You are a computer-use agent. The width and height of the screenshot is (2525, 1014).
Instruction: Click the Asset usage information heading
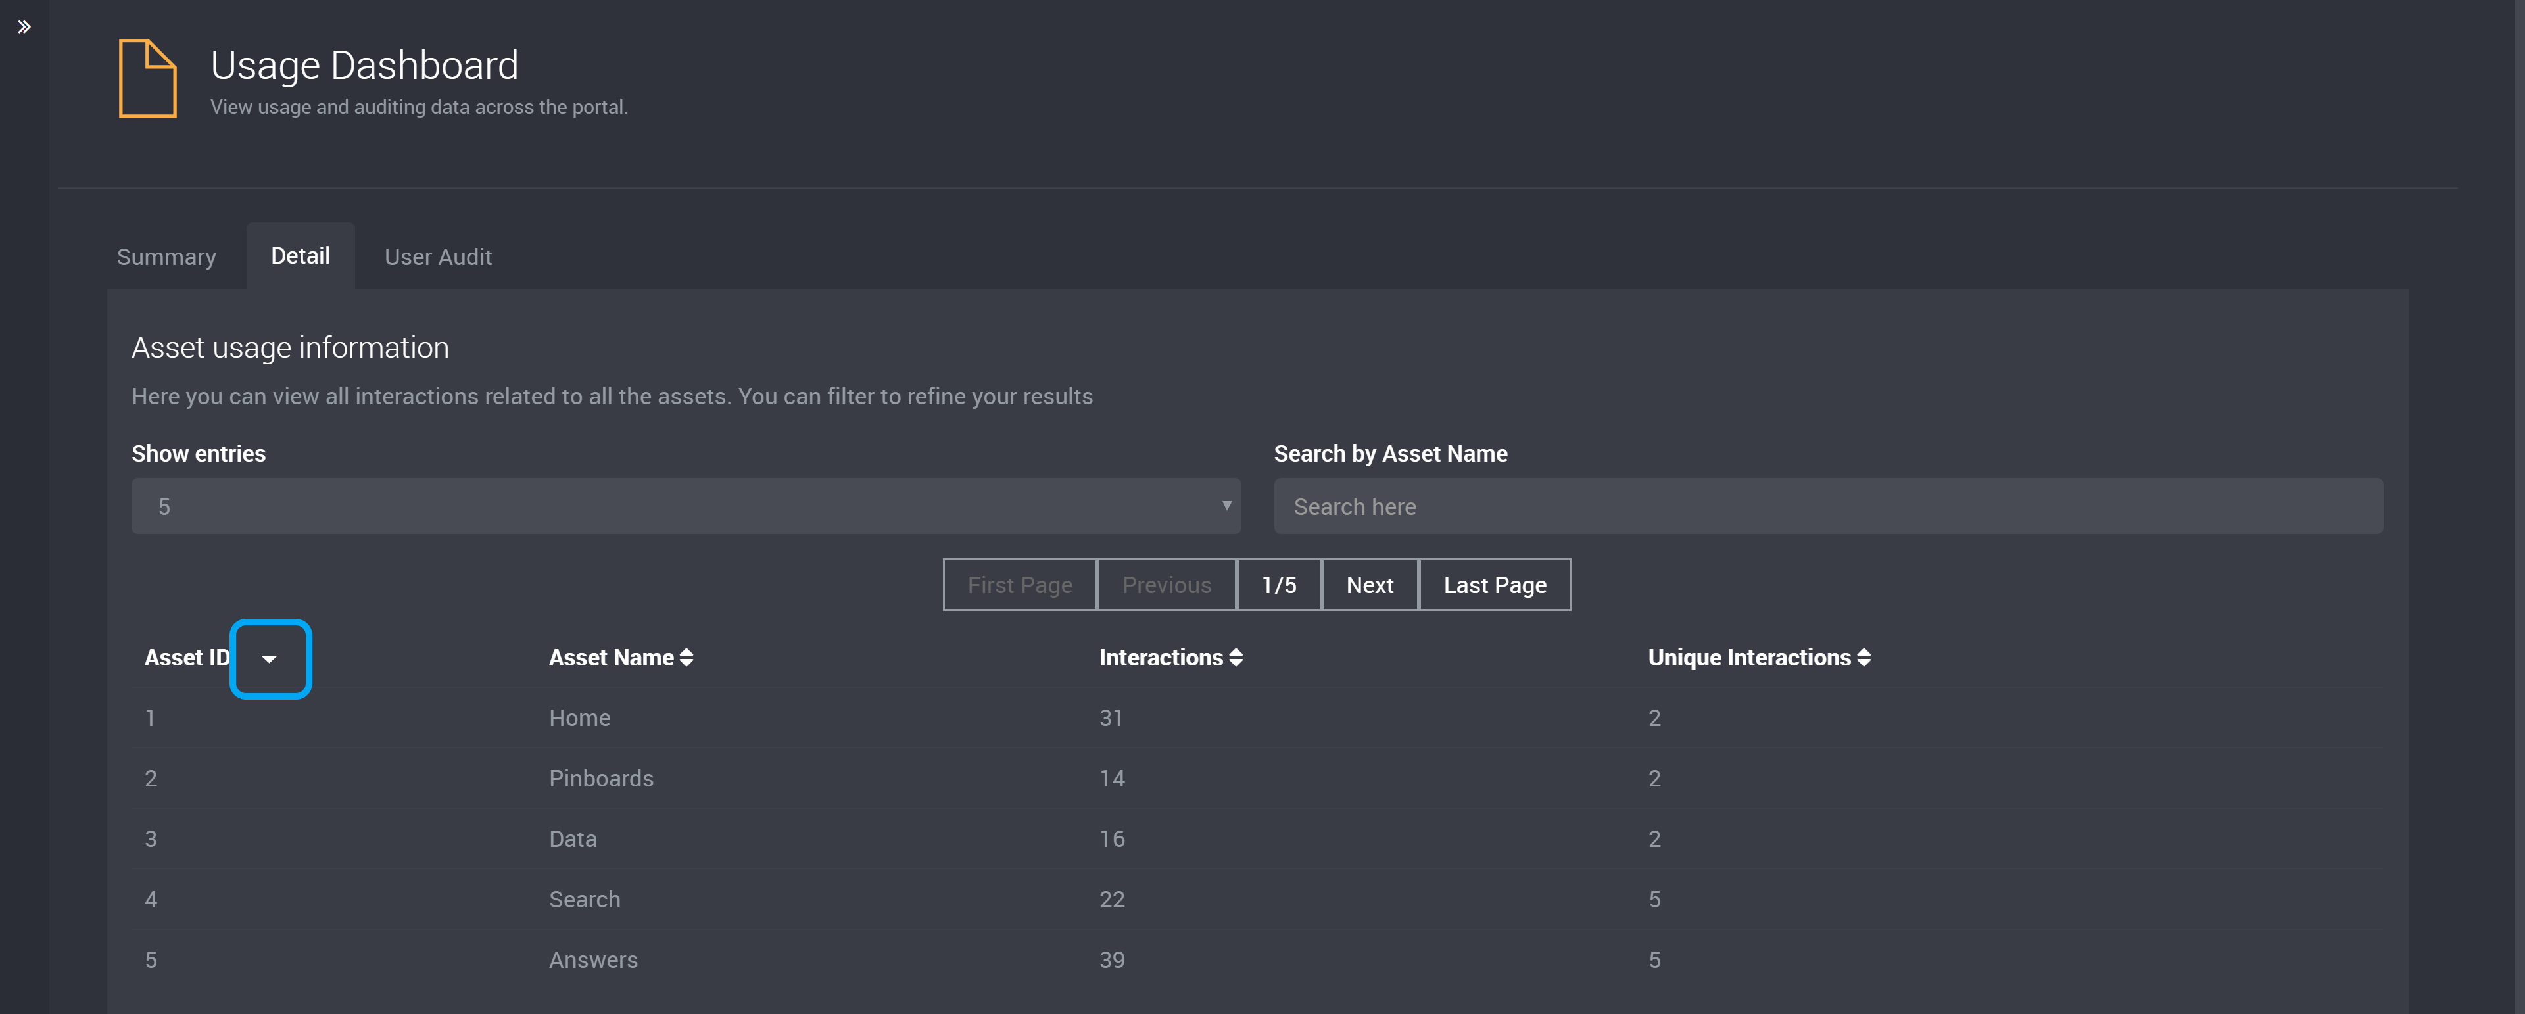click(290, 347)
